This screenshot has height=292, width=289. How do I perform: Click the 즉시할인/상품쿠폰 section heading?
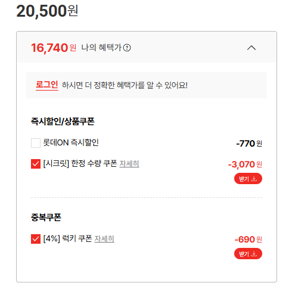tap(63, 122)
